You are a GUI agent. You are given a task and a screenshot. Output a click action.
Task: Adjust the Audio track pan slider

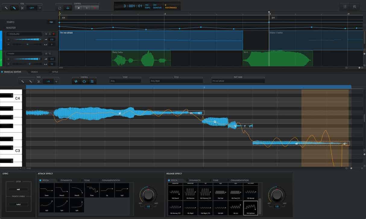[27, 64]
